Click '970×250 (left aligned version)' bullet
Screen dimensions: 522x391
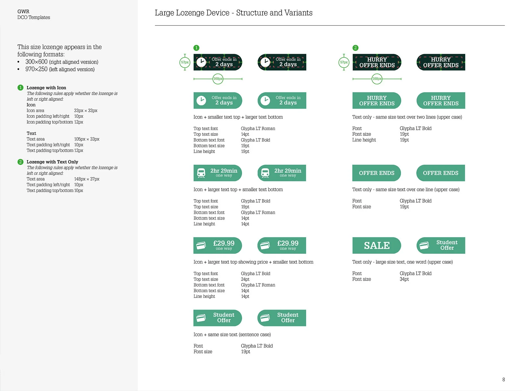60,69
